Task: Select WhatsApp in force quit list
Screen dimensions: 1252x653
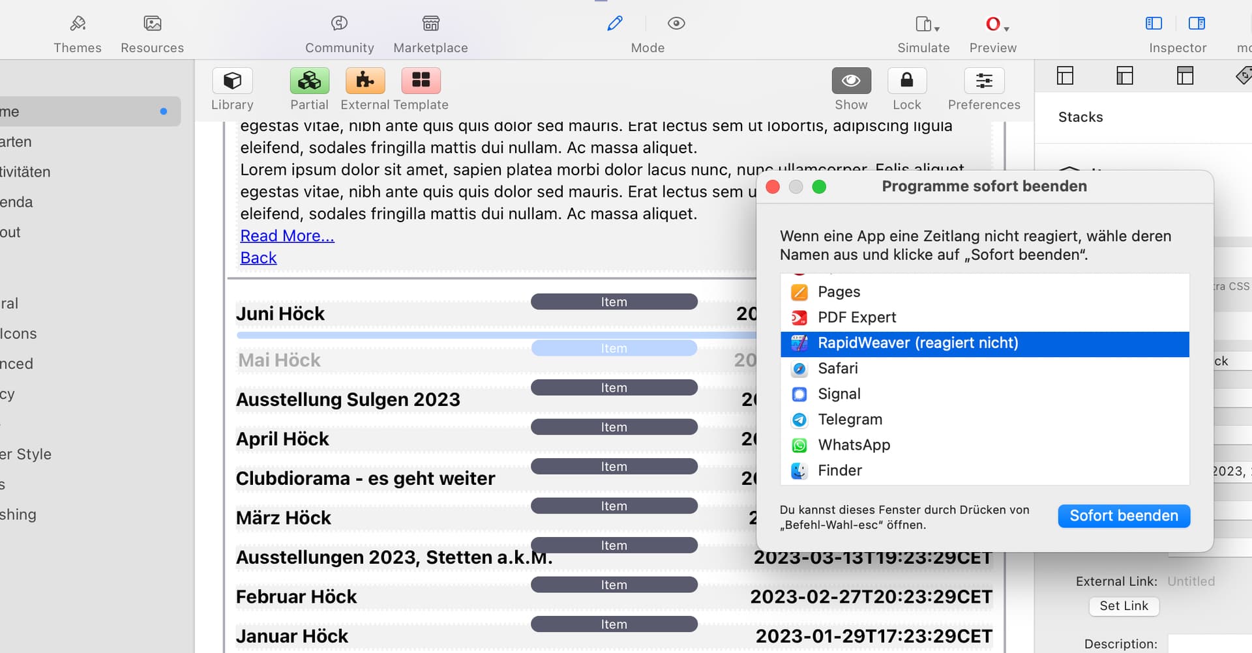Action: pyautogui.click(x=985, y=445)
